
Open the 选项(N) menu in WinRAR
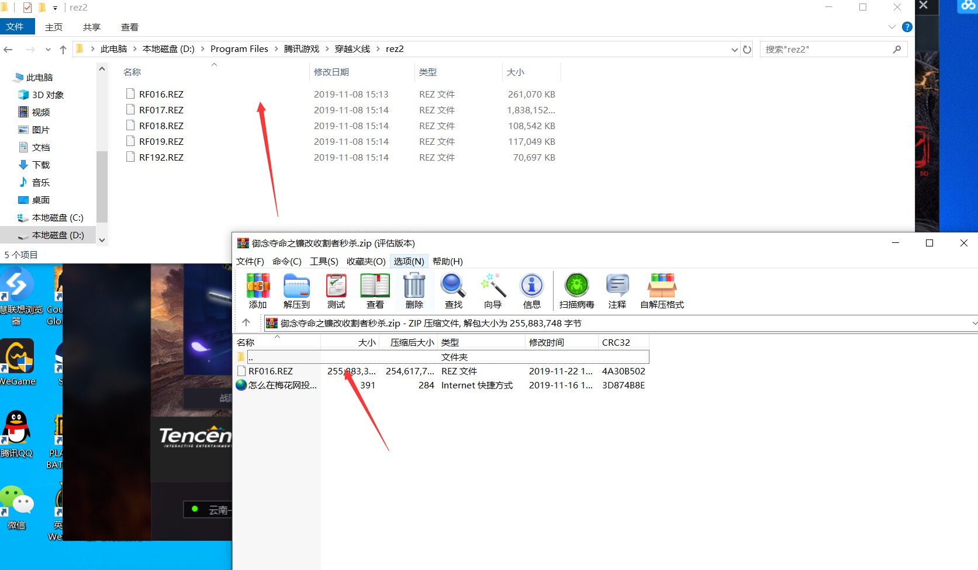coord(409,261)
